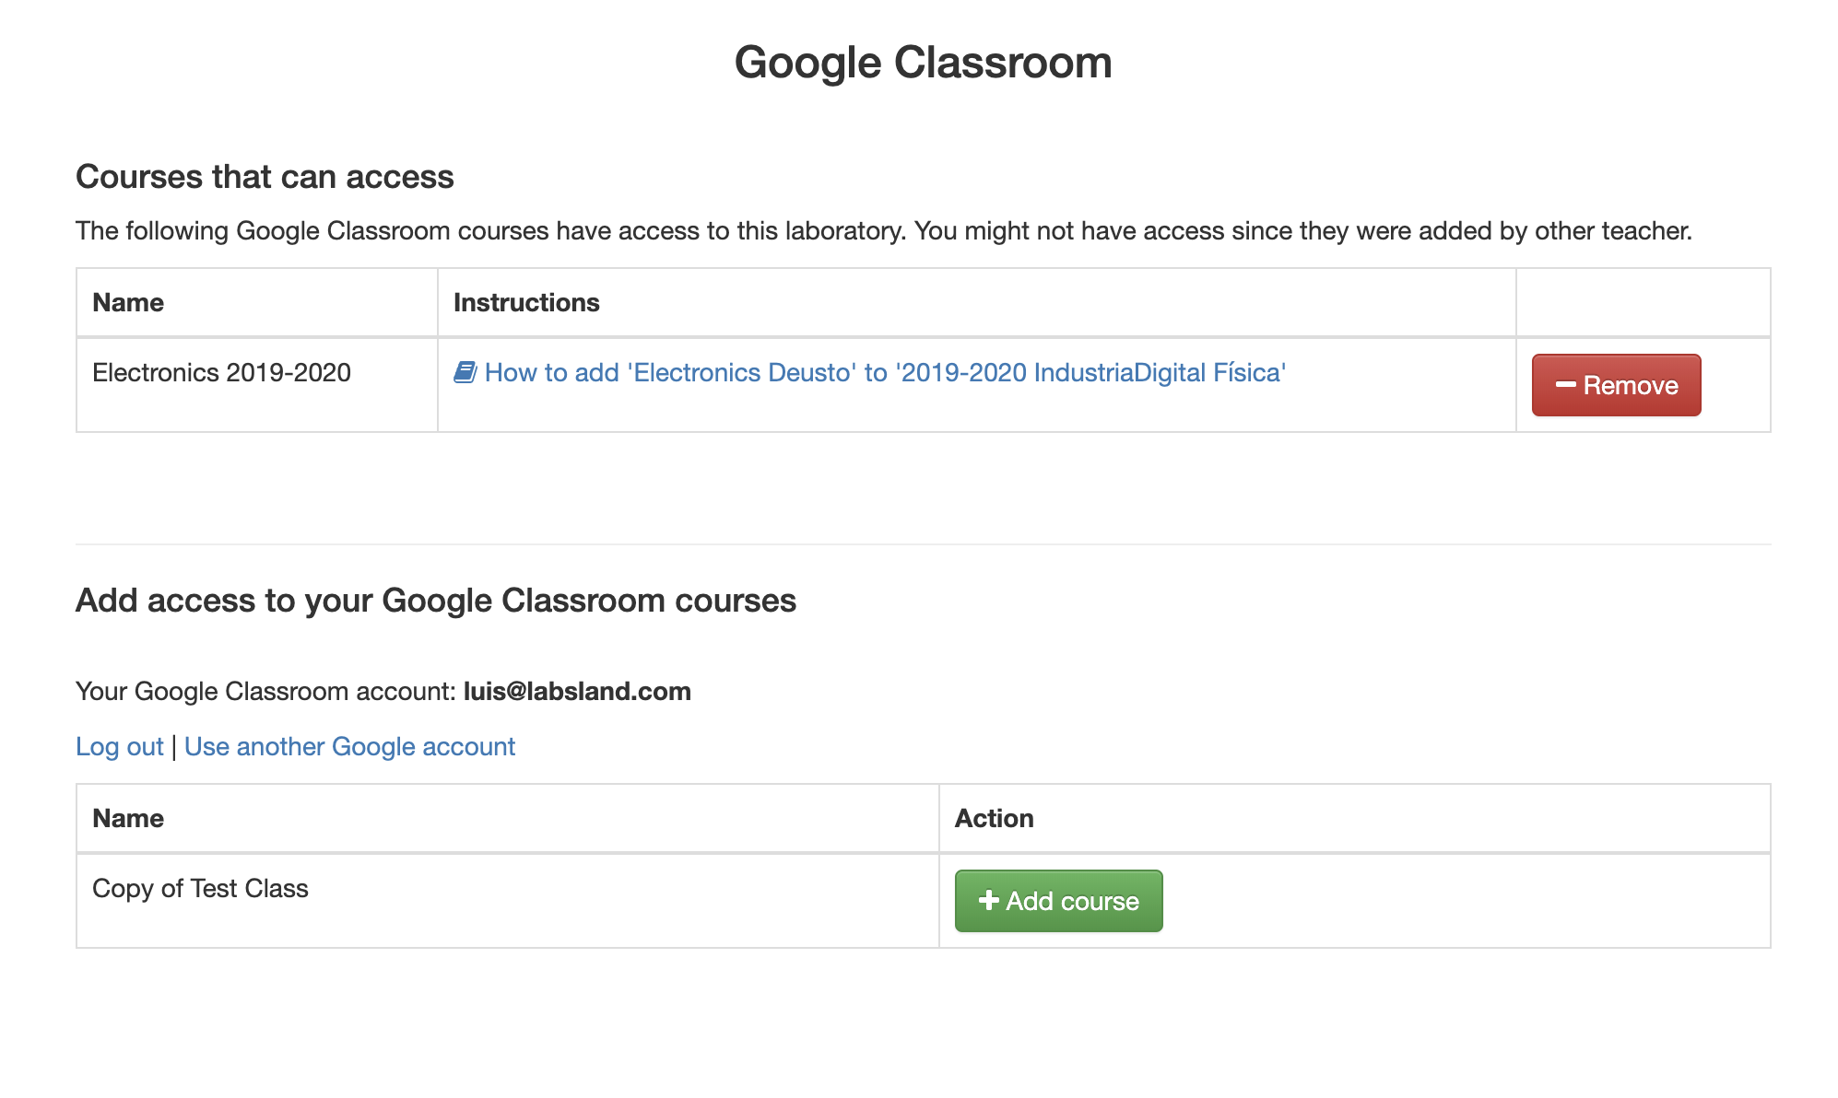Viewport: 1838px width, 1098px height.
Task: Use another Google account
Action: pyautogui.click(x=349, y=746)
